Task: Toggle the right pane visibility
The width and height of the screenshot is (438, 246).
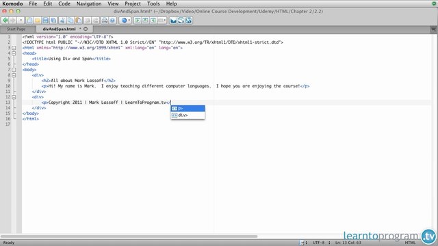Action: click(x=153, y=20)
